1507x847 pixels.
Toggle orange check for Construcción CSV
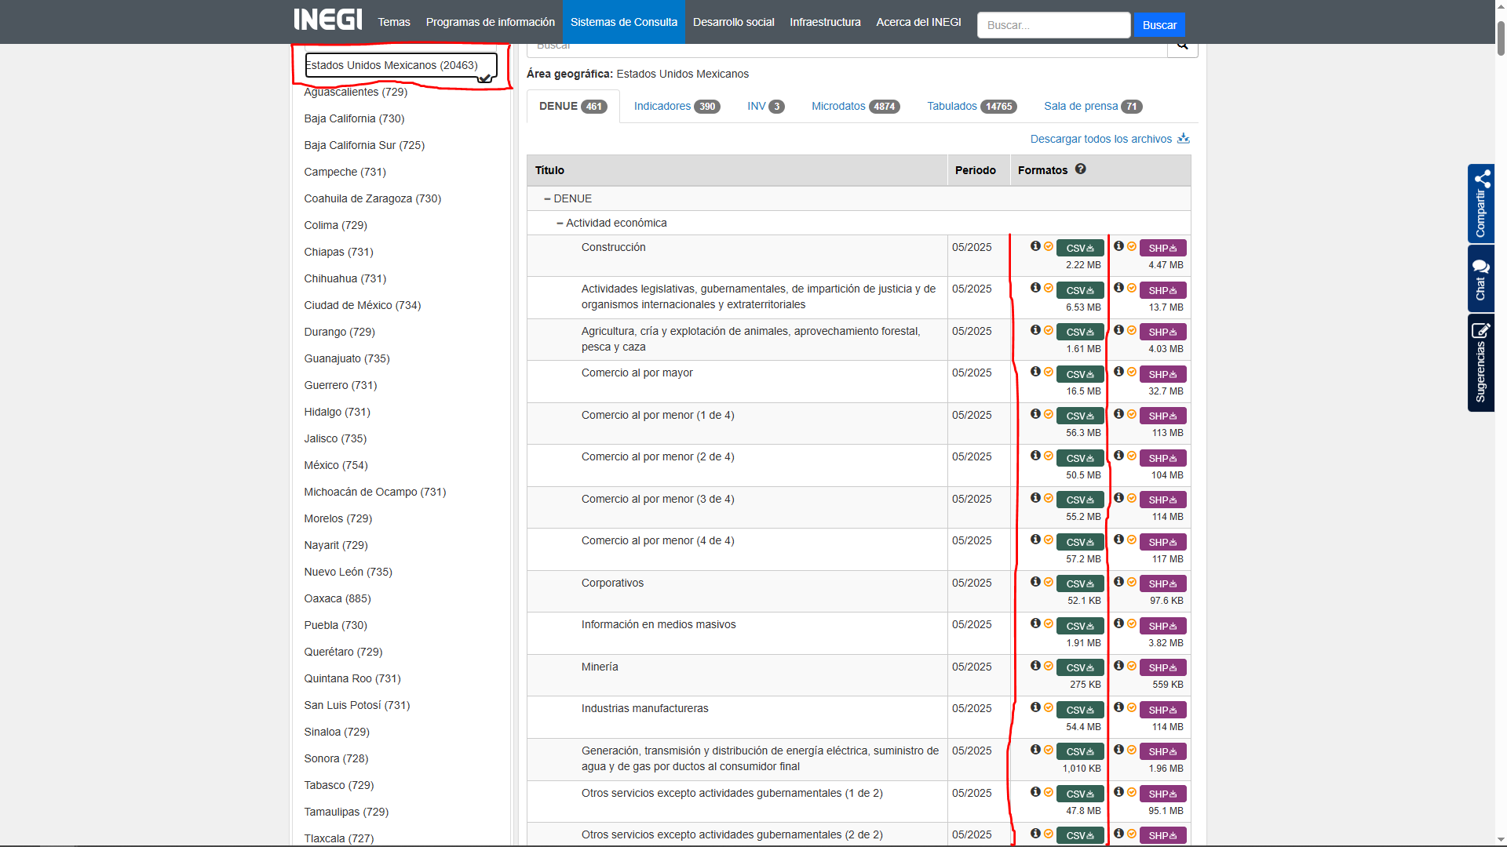[x=1049, y=246]
